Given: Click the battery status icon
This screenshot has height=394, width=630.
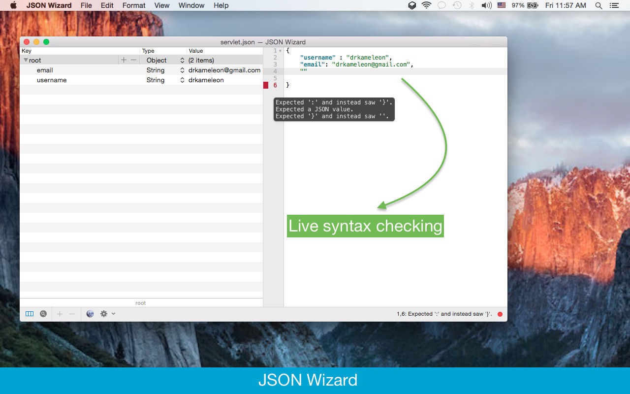Looking at the screenshot, I should [x=533, y=5].
